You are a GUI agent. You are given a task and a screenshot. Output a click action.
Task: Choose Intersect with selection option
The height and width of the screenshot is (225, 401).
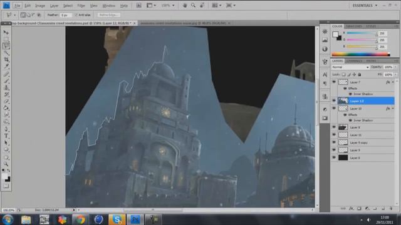click(39, 15)
